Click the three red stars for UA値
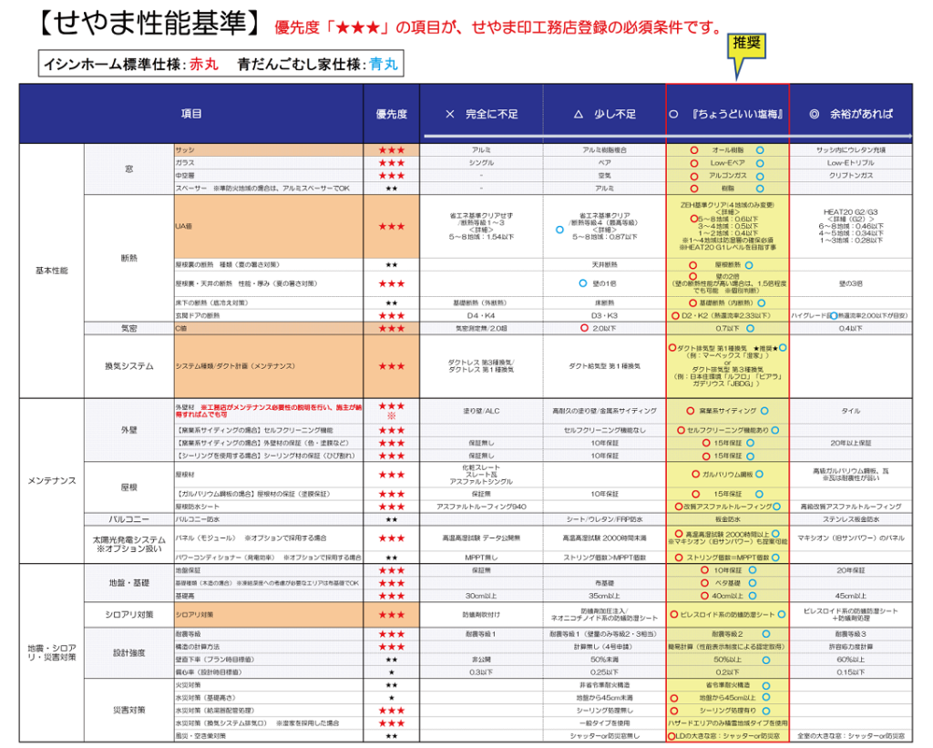Screen dimensions: 933x748 click(391, 226)
